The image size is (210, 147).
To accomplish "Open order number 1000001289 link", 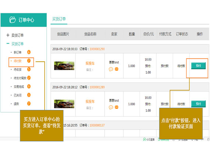I will [x=97, y=87].
